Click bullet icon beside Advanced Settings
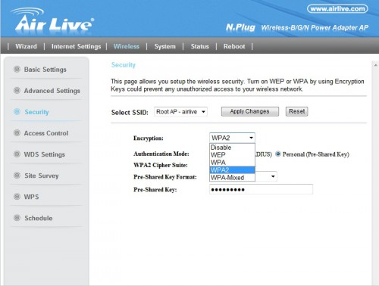This screenshot has width=379, height=286. tap(17, 90)
